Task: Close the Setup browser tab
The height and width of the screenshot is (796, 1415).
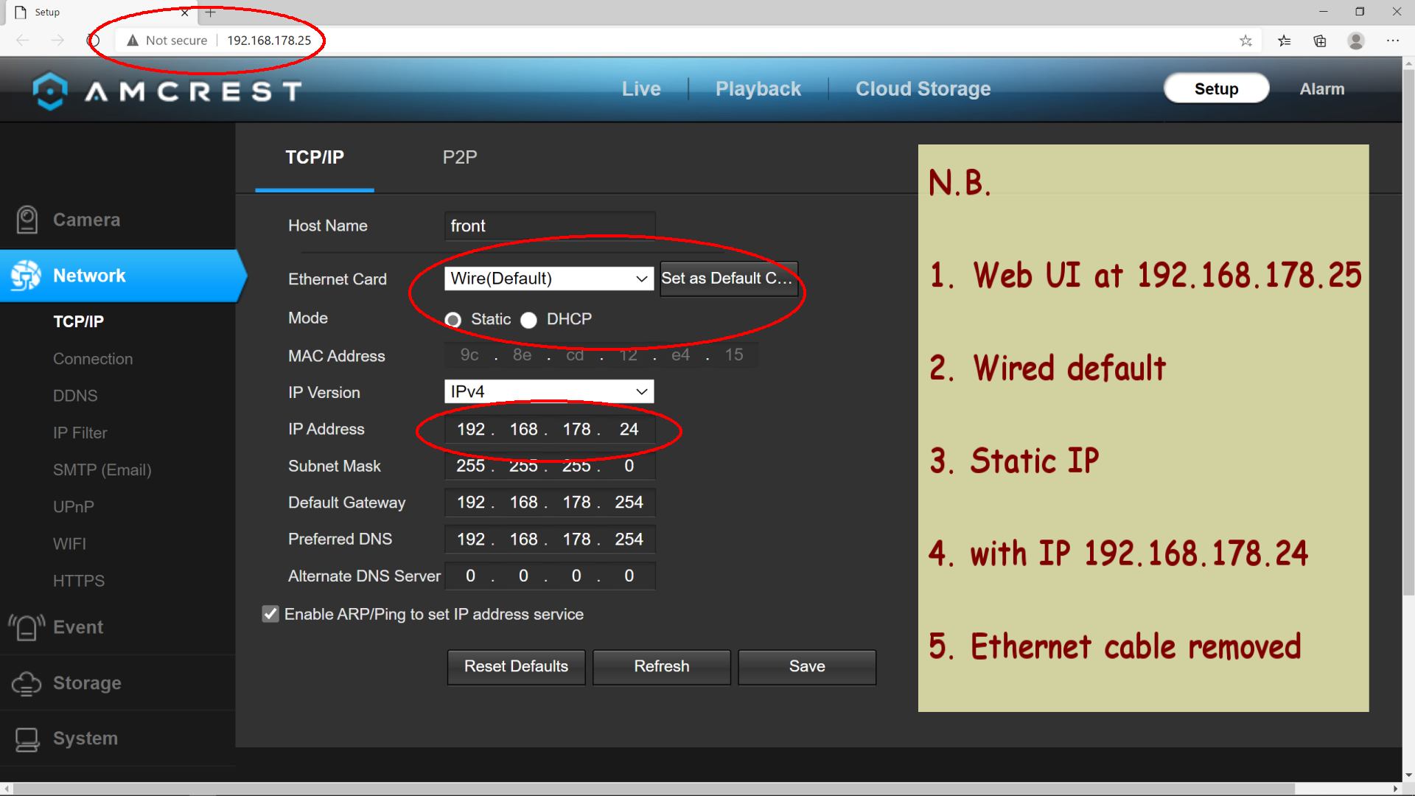Action: (x=185, y=13)
